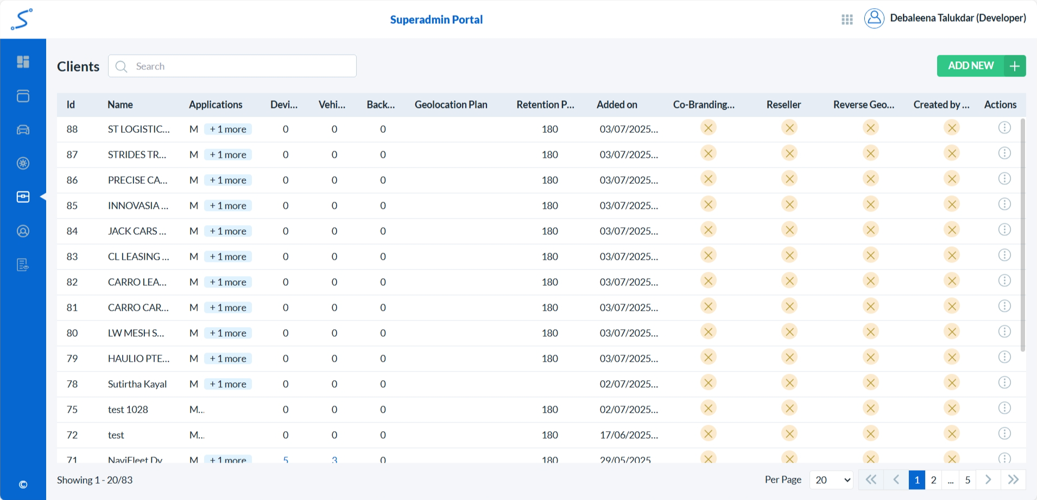Open the Dashboard from the sidebar
Viewport: 1037px width, 500px height.
23,61
